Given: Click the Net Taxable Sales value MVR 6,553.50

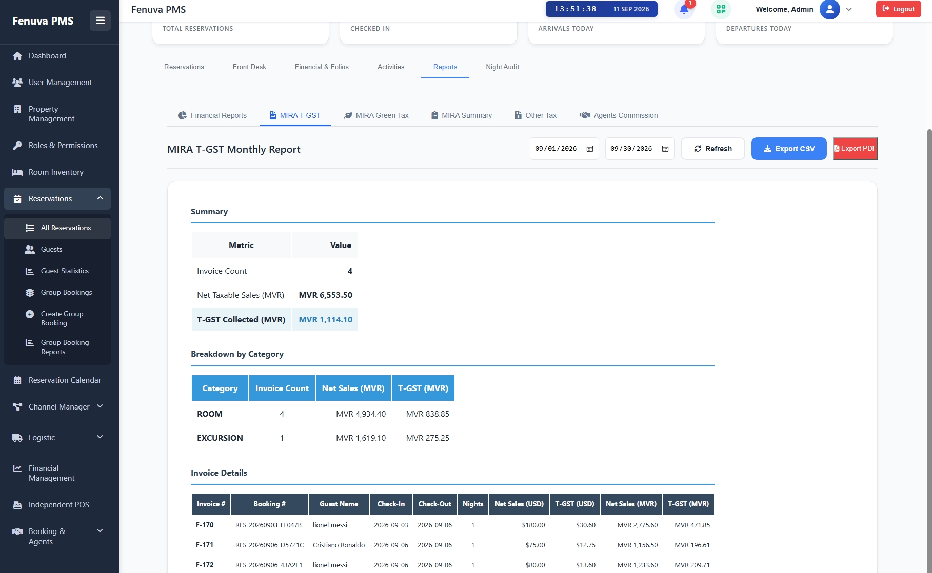Looking at the screenshot, I should click(x=325, y=295).
